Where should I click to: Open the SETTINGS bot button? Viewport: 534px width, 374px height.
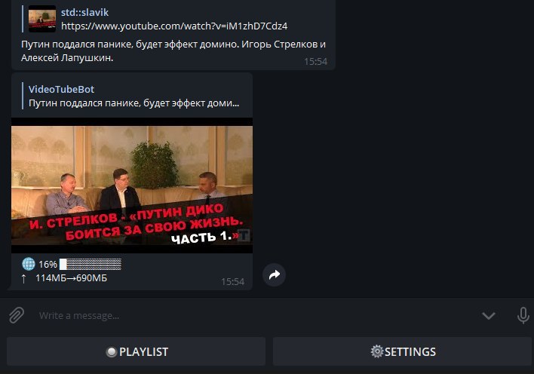click(x=402, y=351)
